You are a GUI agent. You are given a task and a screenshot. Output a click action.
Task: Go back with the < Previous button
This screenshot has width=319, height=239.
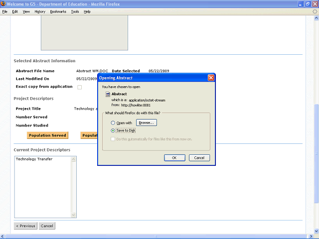pos(25,226)
